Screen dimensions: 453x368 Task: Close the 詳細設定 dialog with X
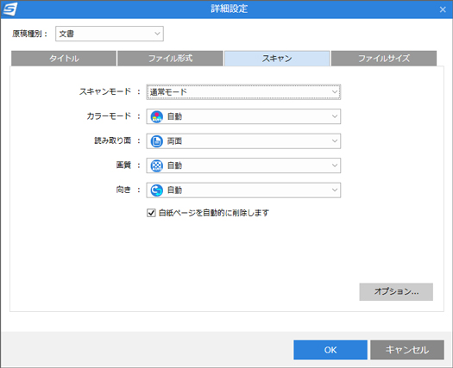coord(443,9)
